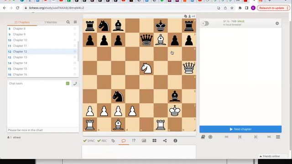Screen dimensions: 292x164
Task: Open the opening explorer book icon
Action: coord(203,137)
